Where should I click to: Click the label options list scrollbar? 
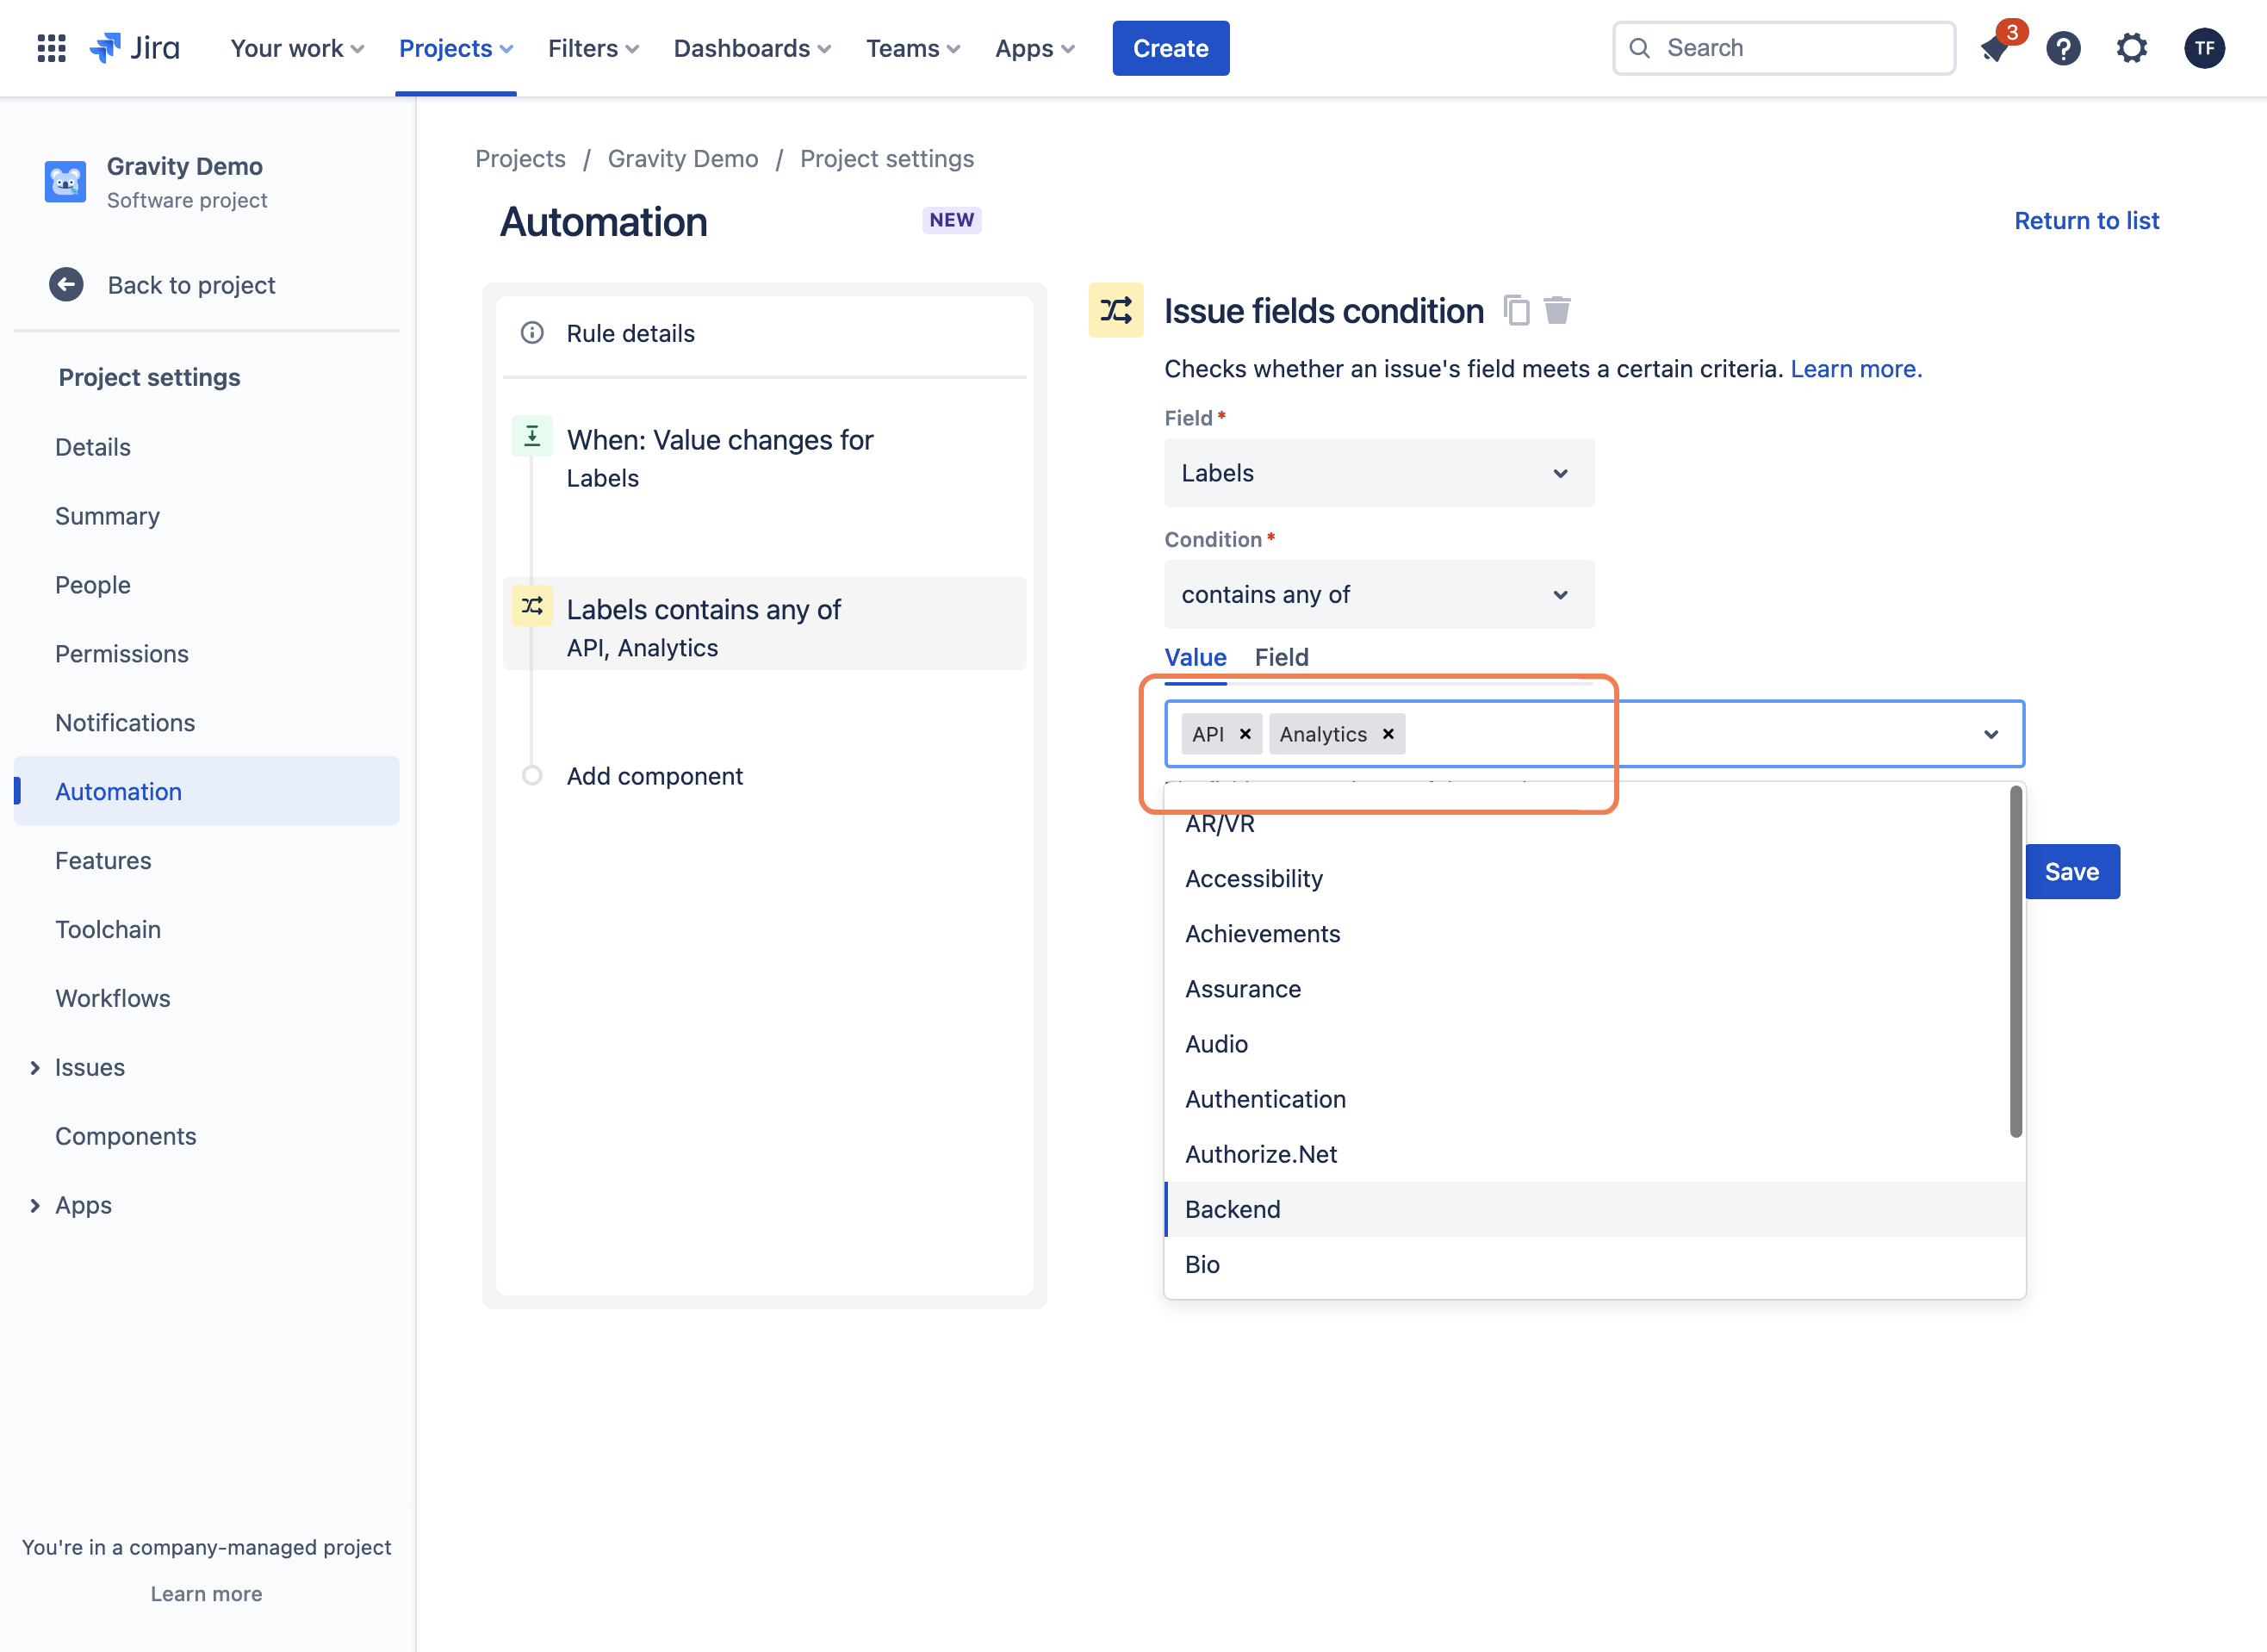(x=2016, y=961)
